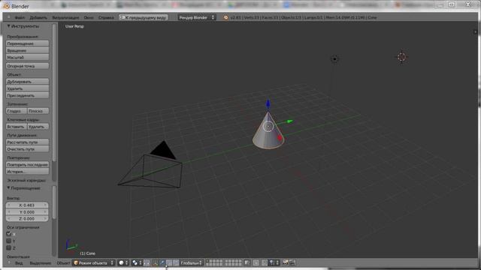Uncheck the X axis constraint checkbox
Screen dimensions: 481x270
tap(8, 234)
